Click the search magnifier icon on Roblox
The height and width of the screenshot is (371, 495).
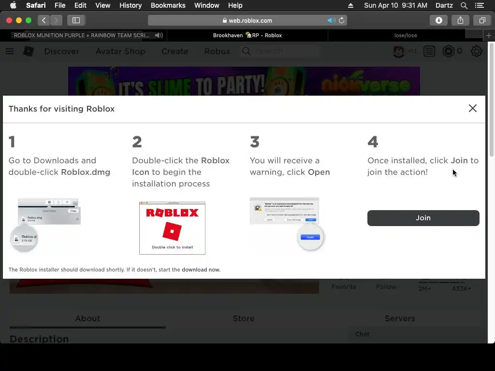[246, 51]
